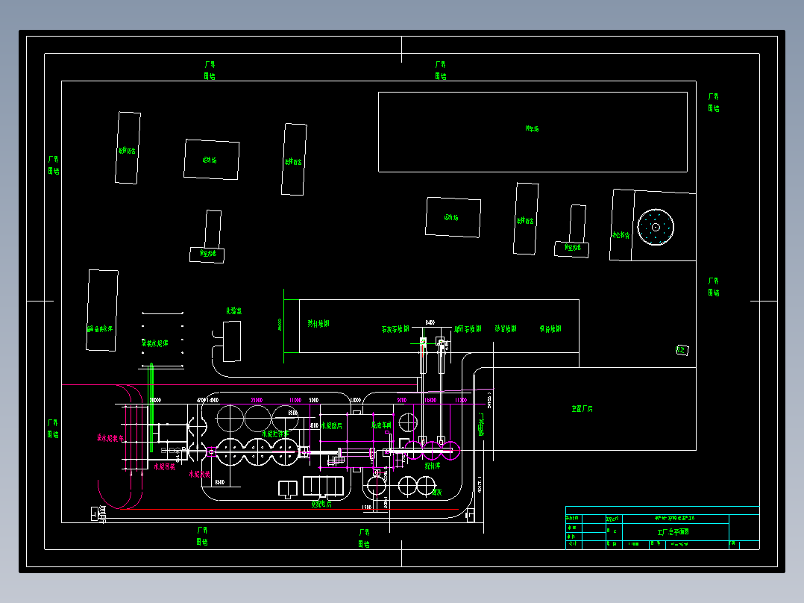
Task: Click the 28000 dimension text
Action: pos(155,400)
